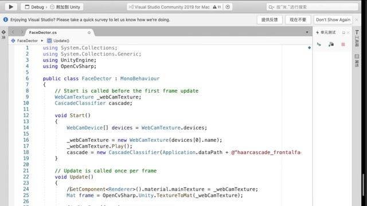The image size is (367, 206).
Task: Click the 单元测试 panel title
Action: [x=328, y=33]
